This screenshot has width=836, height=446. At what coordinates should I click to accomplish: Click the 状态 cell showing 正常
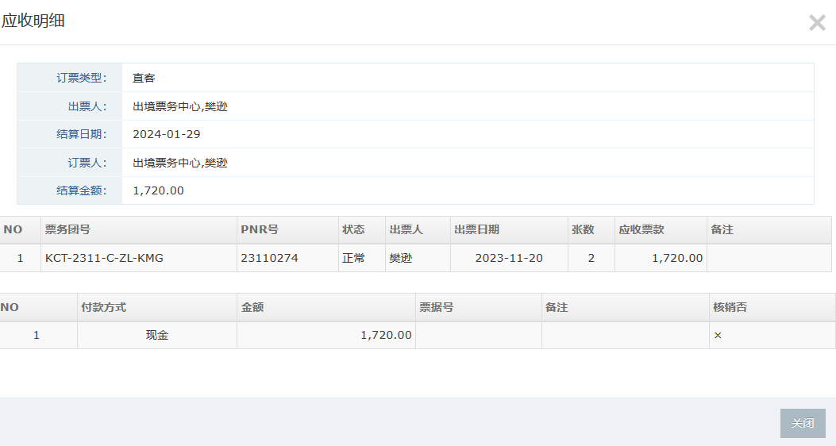[x=353, y=258]
